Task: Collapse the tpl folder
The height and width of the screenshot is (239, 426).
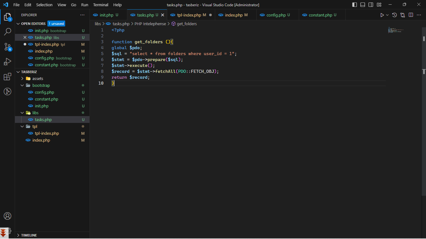Action: coord(22,126)
